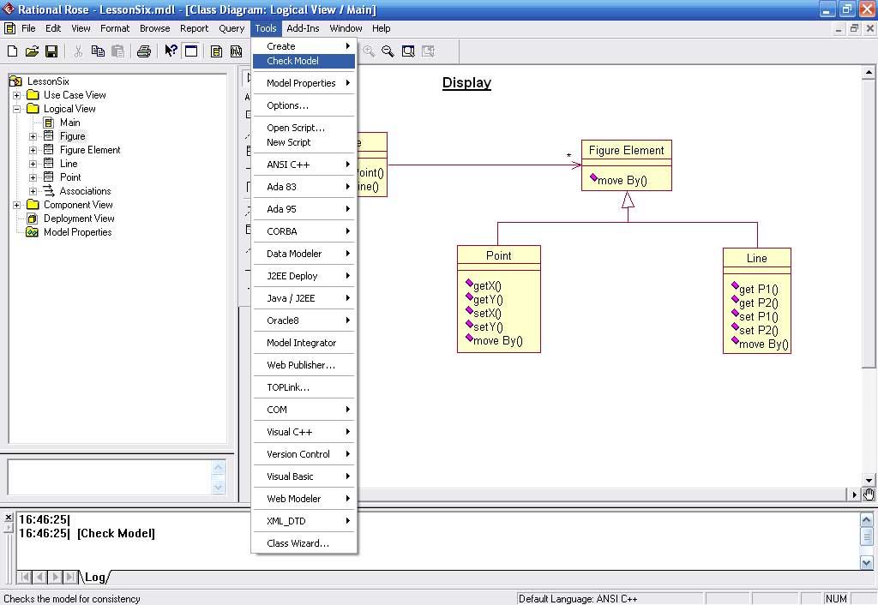Open the Query menu
This screenshot has width=878, height=605.
pos(232,28)
